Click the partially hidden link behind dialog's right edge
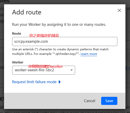The height and width of the screenshot is (113, 130). tap(128, 68)
